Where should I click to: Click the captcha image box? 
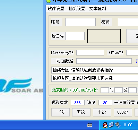pyautogui.click(x=104, y=36)
